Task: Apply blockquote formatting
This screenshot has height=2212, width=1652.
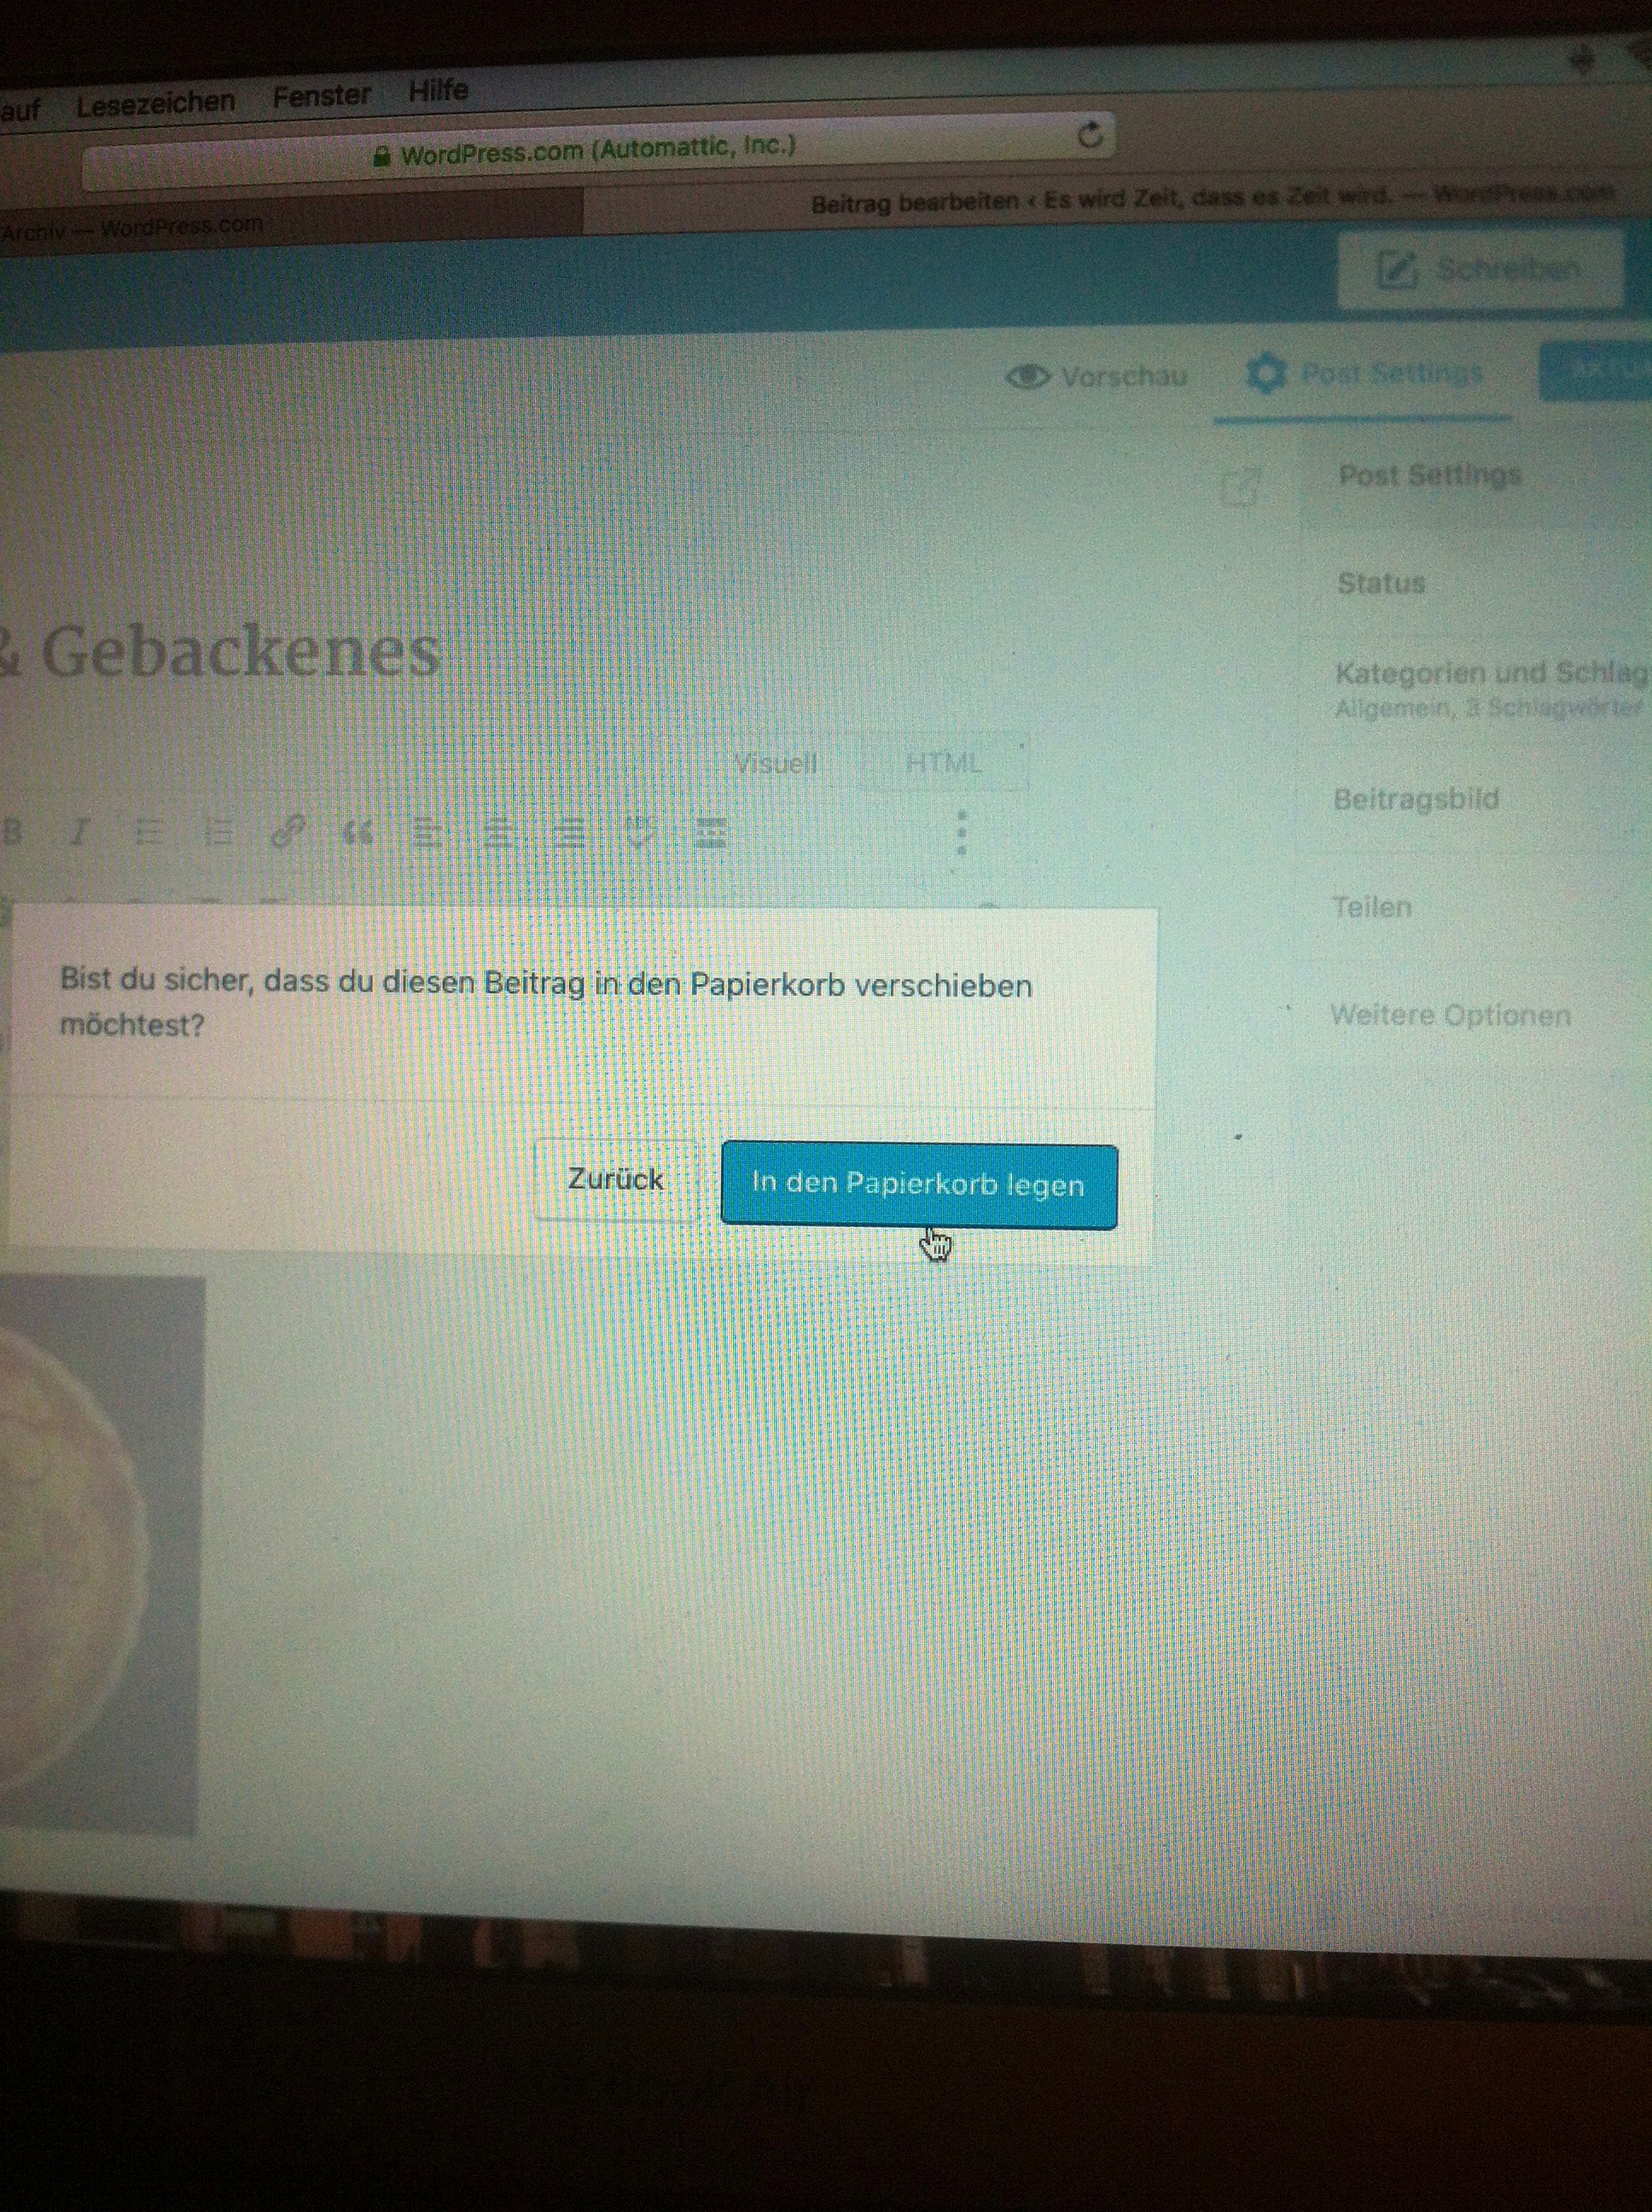Action: pos(358,832)
